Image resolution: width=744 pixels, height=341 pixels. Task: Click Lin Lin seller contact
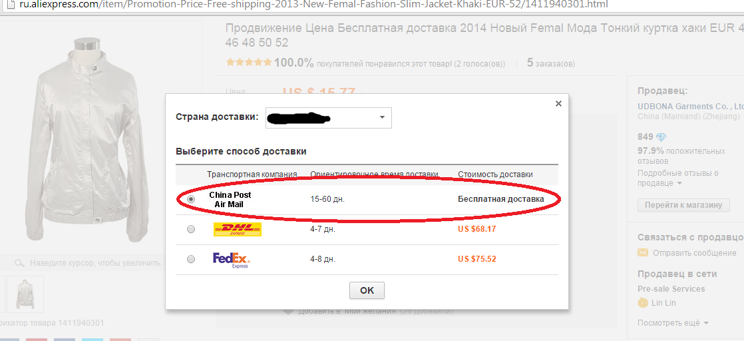(x=664, y=303)
